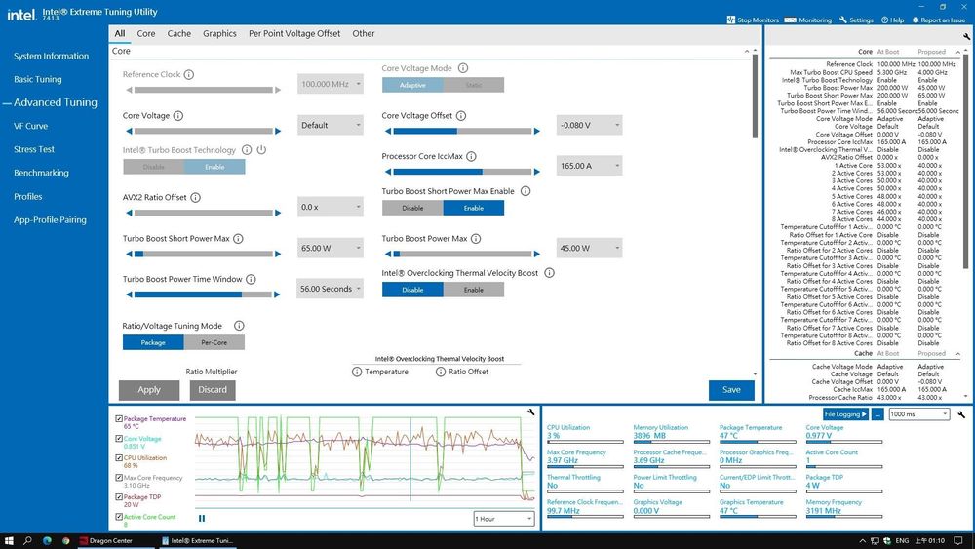Toggle Core Voltage graph checkbox

(x=119, y=439)
